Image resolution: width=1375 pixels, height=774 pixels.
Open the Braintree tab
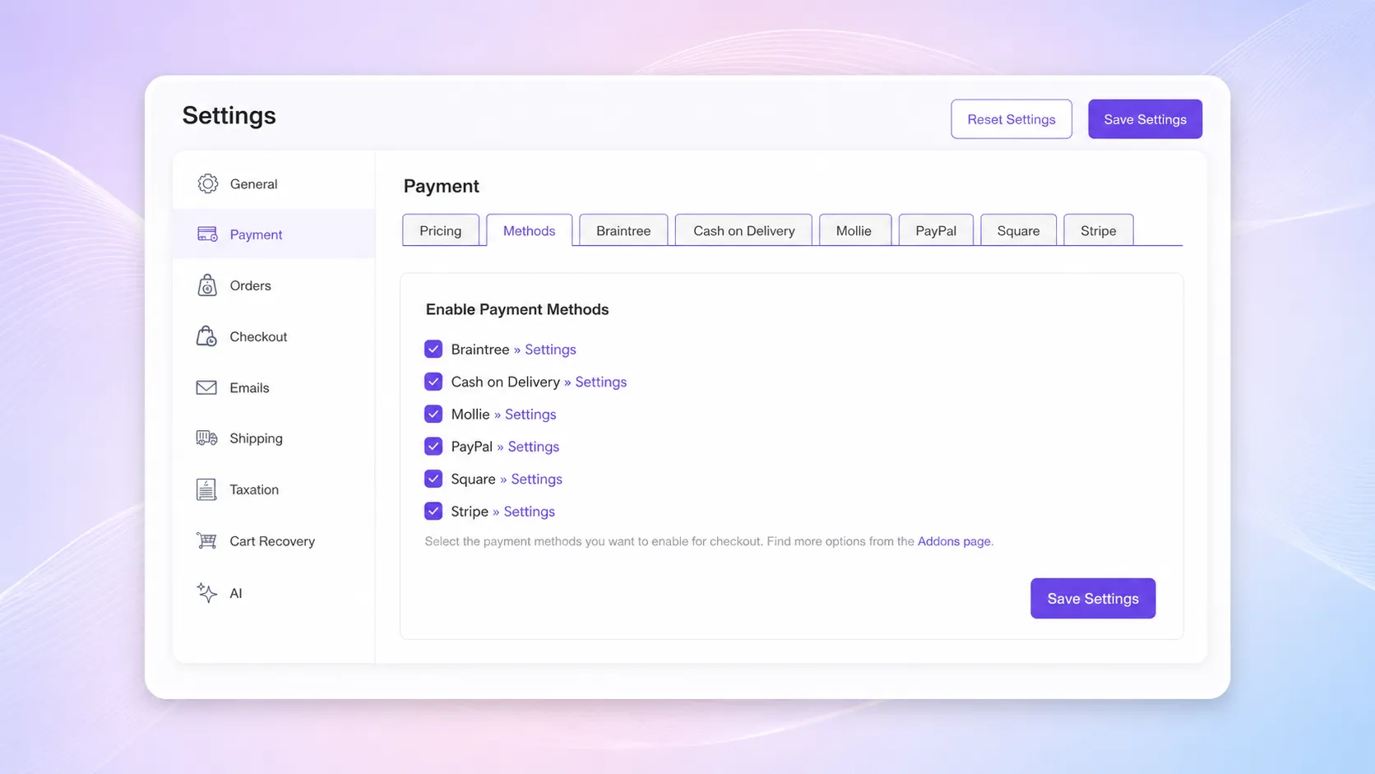[x=623, y=230]
